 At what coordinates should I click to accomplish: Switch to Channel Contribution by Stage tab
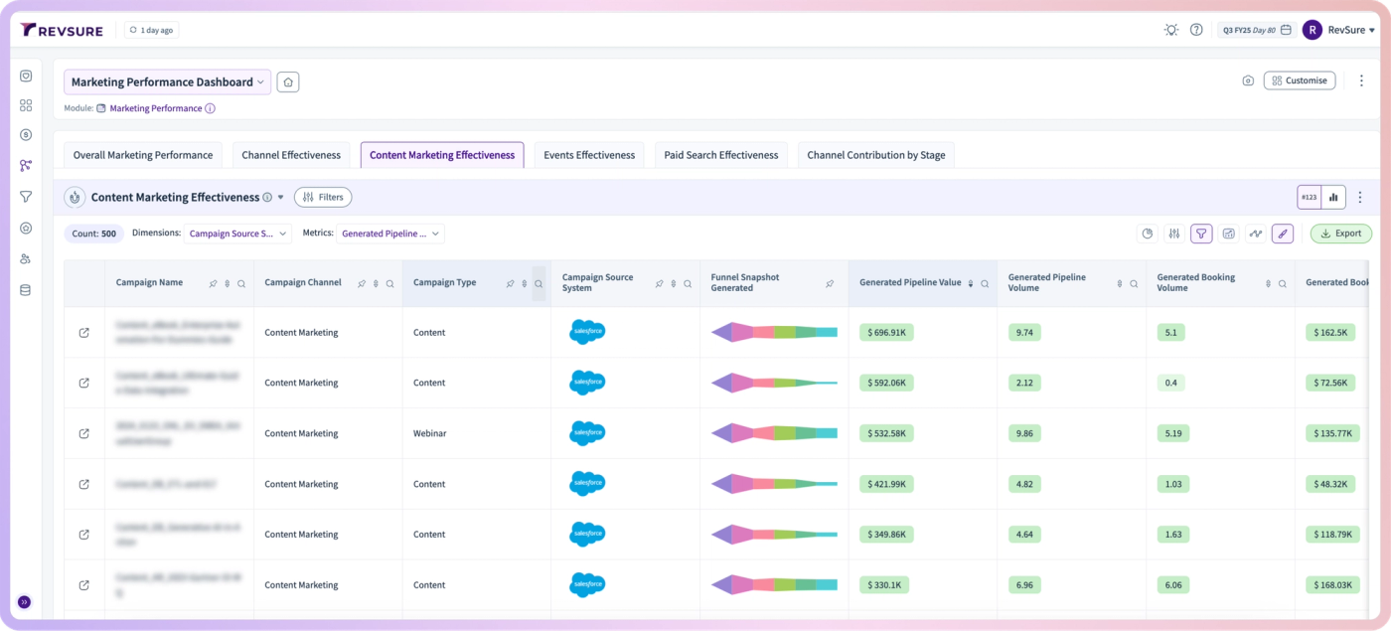coord(876,155)
